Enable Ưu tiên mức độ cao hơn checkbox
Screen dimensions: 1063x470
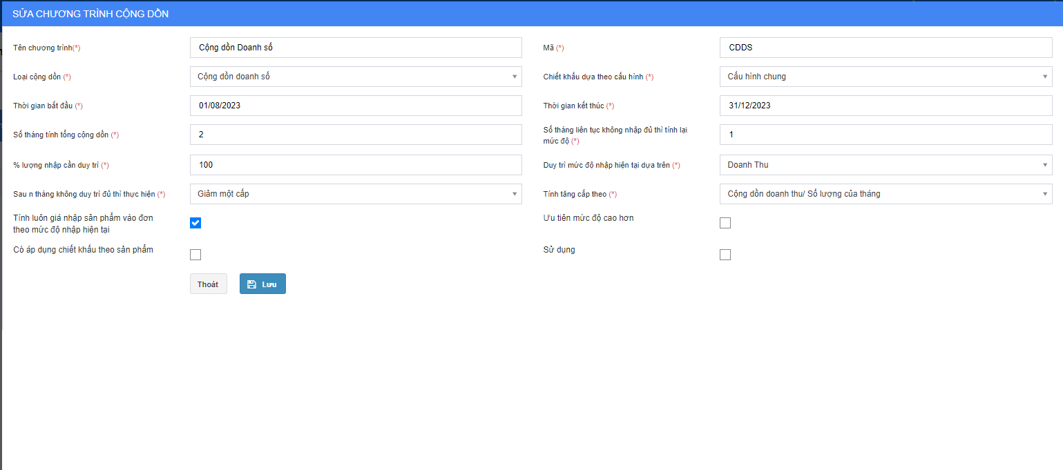725,223
